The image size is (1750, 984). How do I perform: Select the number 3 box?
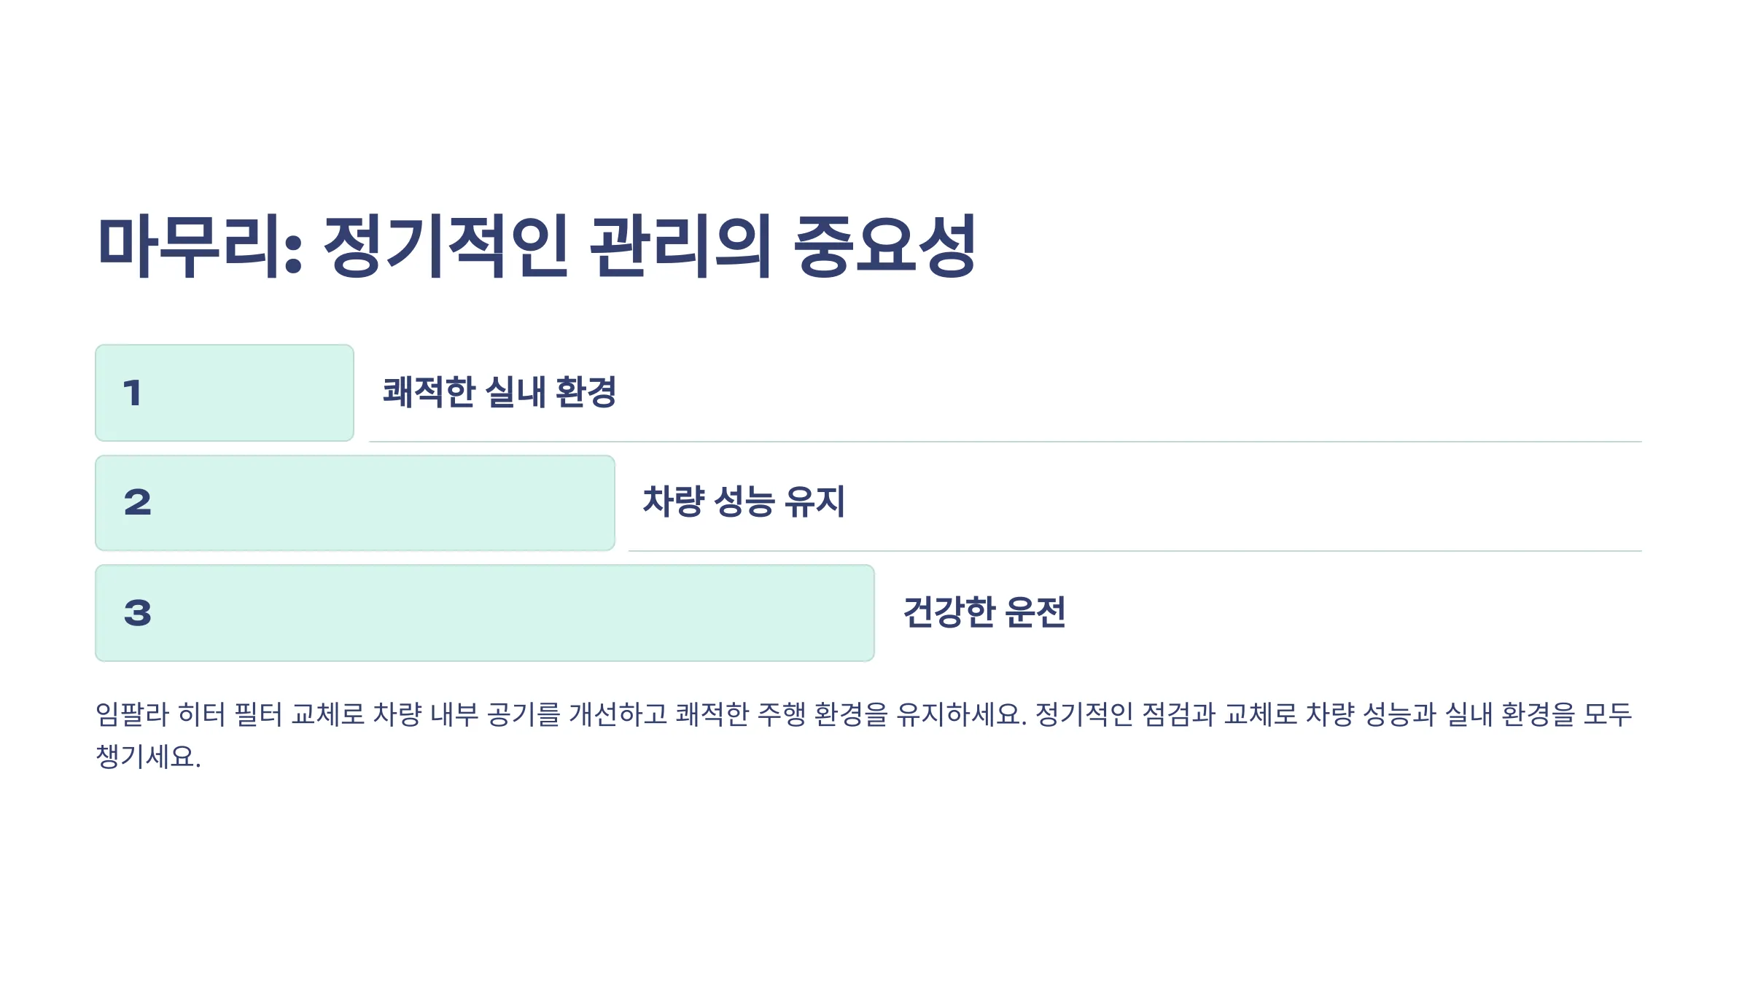pos(485,613)
